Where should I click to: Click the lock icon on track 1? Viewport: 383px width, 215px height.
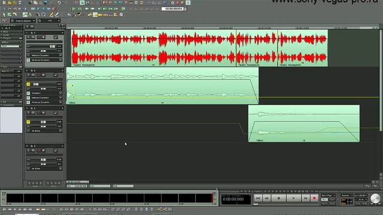coord(56,37)
